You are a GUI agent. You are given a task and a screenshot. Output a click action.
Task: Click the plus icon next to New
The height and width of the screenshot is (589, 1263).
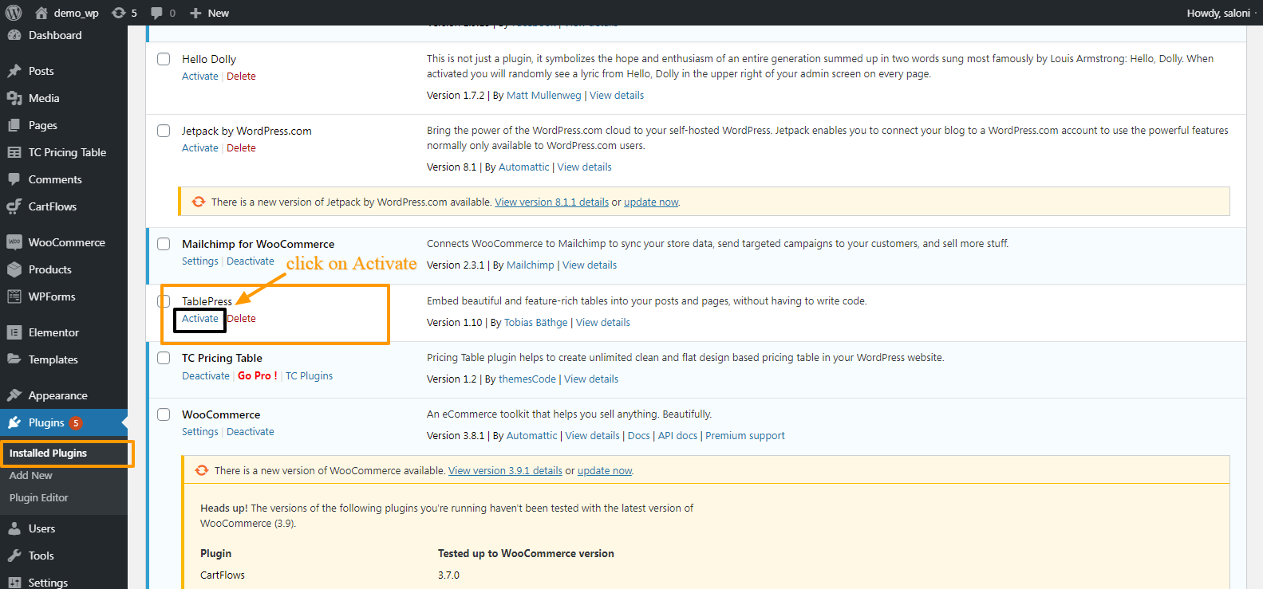click(195, 13)
